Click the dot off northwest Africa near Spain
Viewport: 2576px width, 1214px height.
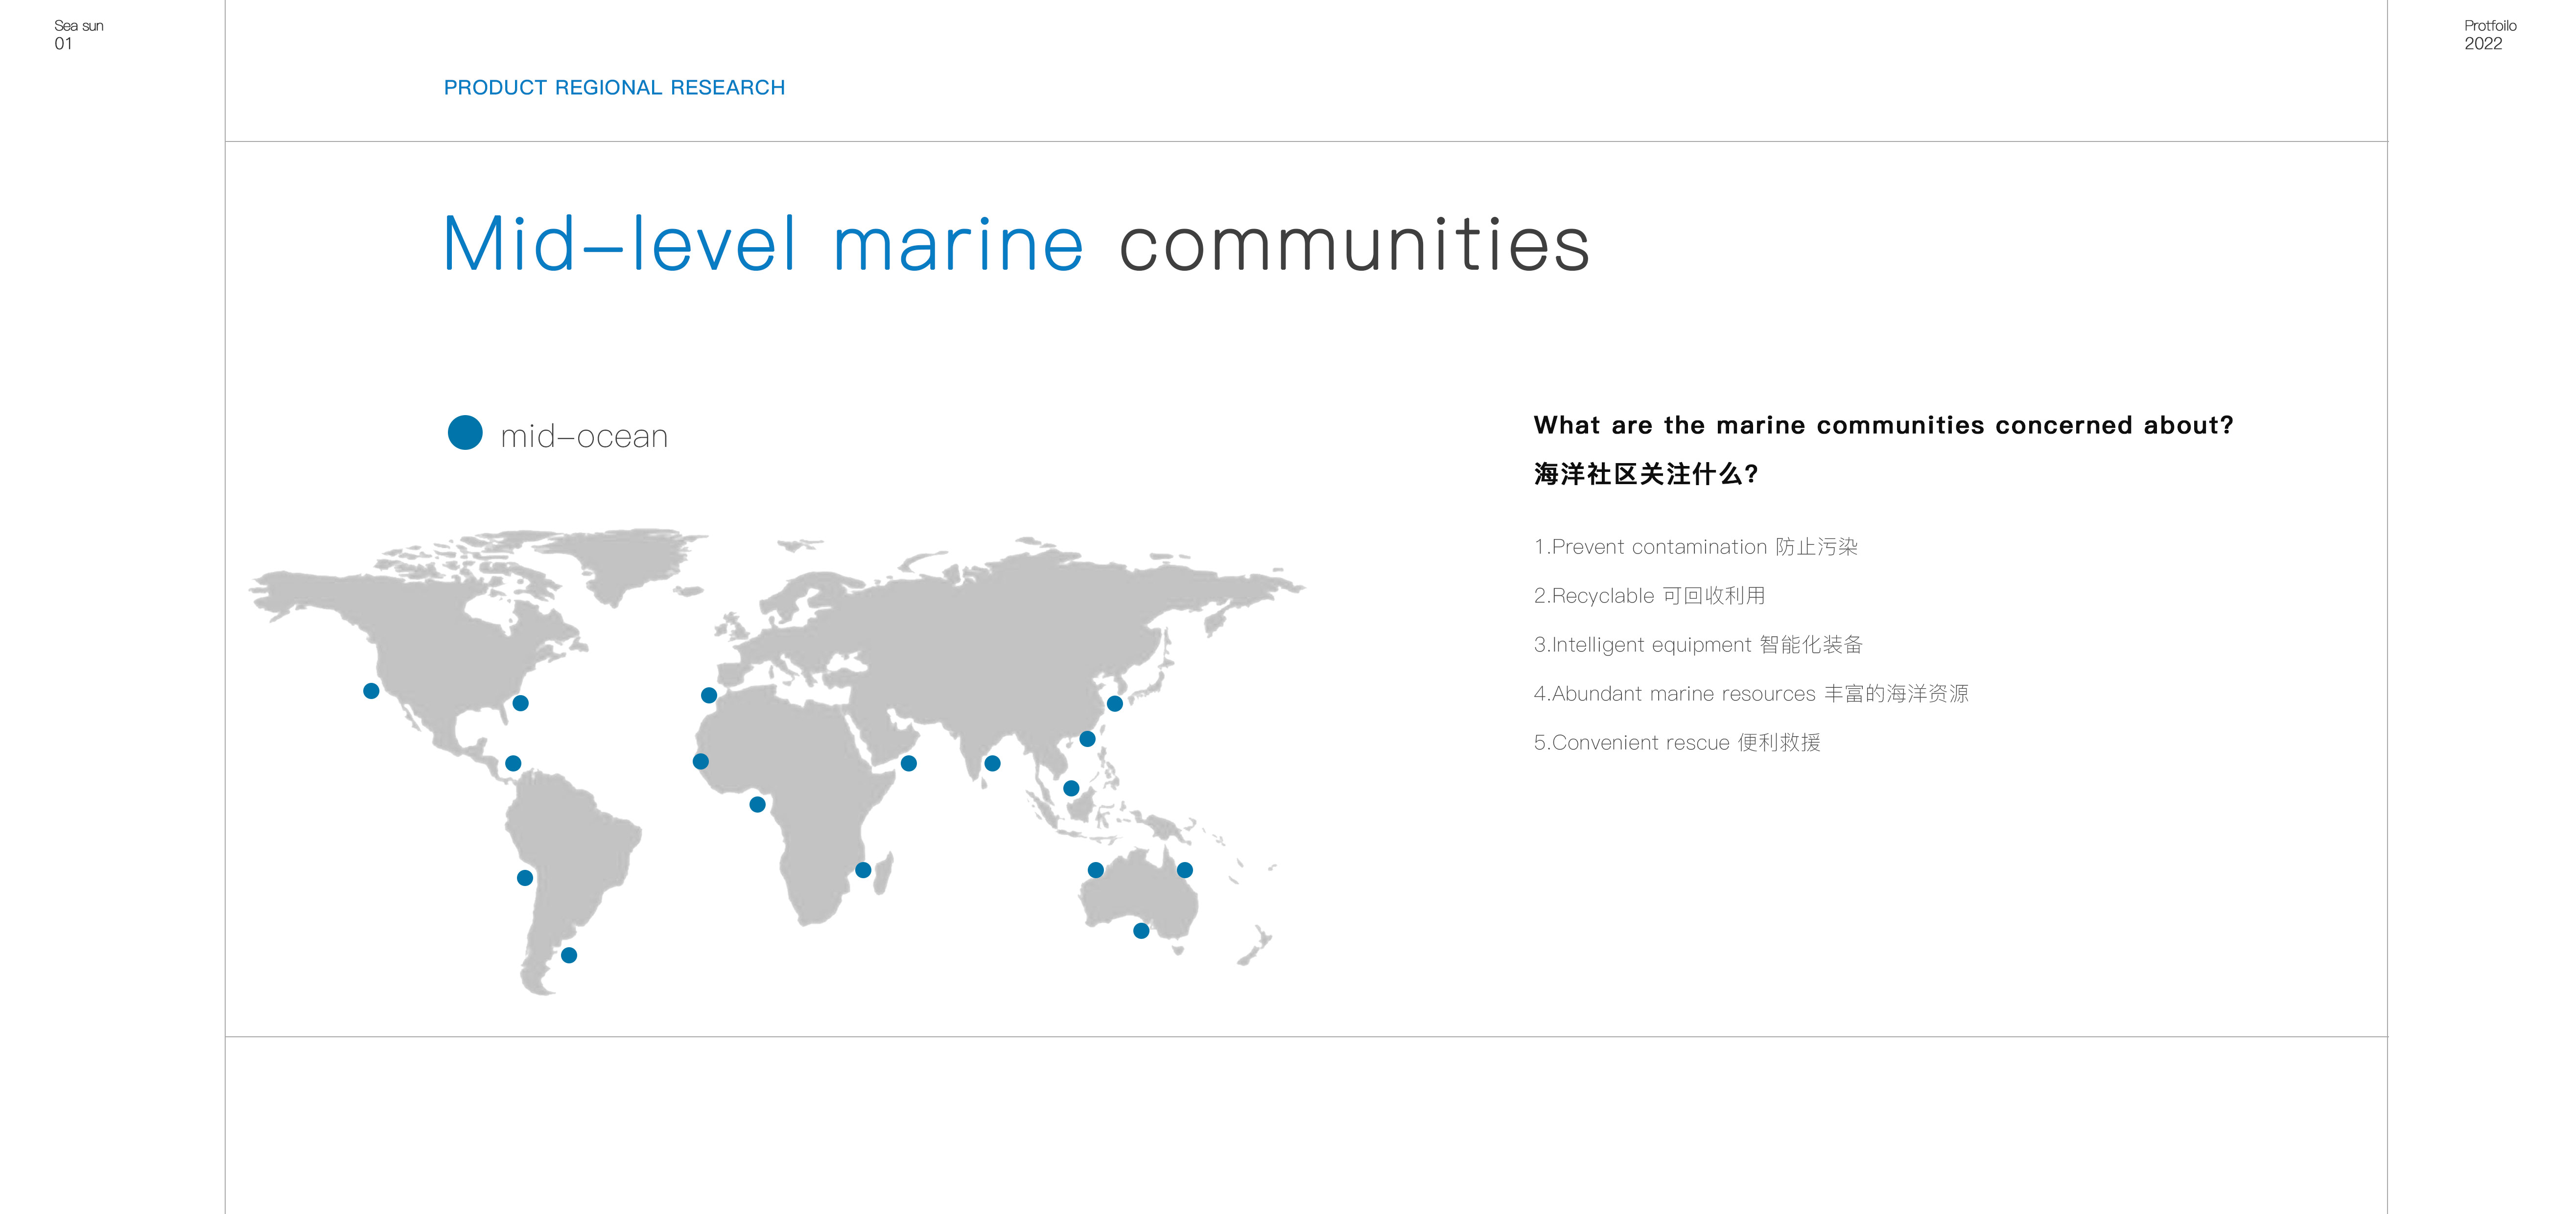(x=709, y=695)
